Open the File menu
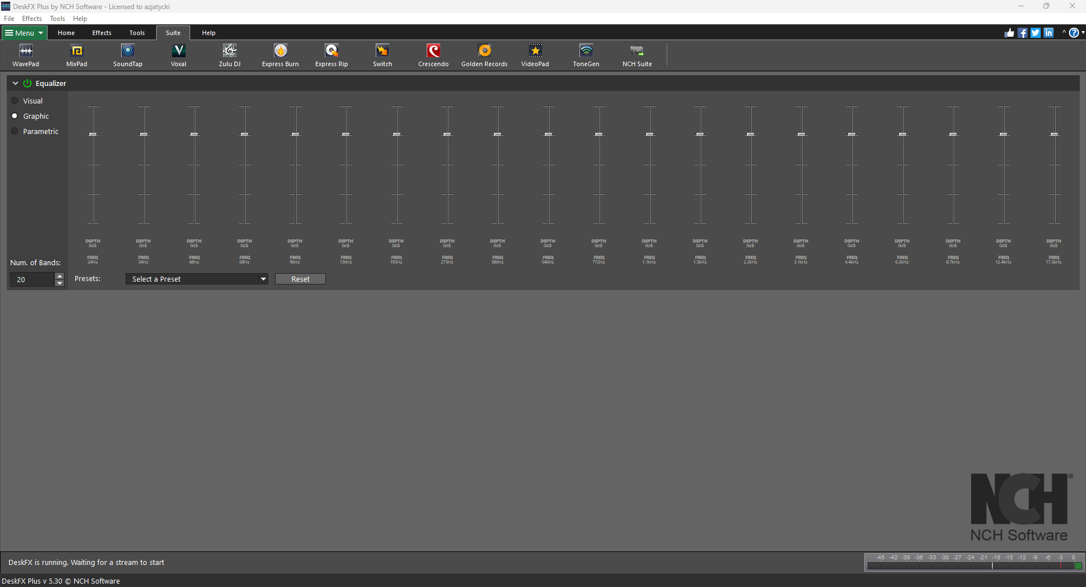 coord(9,19)
